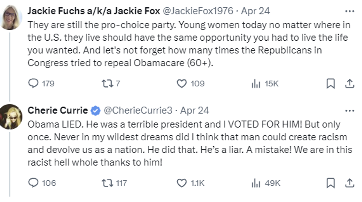Screen dimensions: 362x202
Task: Bookmark Jackie Fox's tweet
Action: click(x=331, y=84)
